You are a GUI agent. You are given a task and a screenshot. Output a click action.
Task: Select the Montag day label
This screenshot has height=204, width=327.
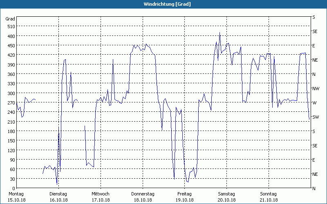click(16, 194)
